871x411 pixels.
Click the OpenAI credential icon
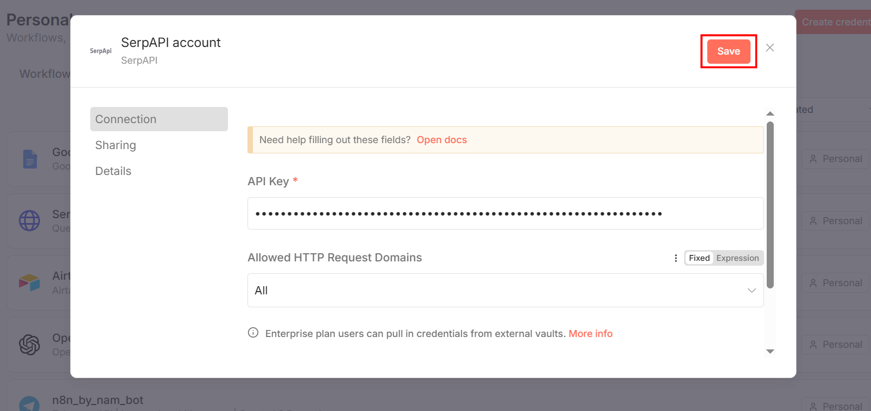click(30, 345)
